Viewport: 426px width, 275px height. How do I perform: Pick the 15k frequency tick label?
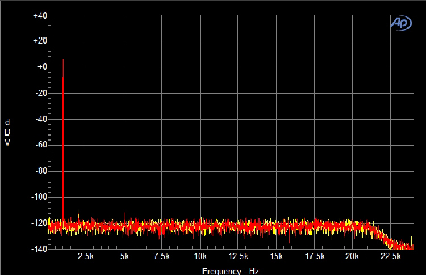(x=276, y=257)
